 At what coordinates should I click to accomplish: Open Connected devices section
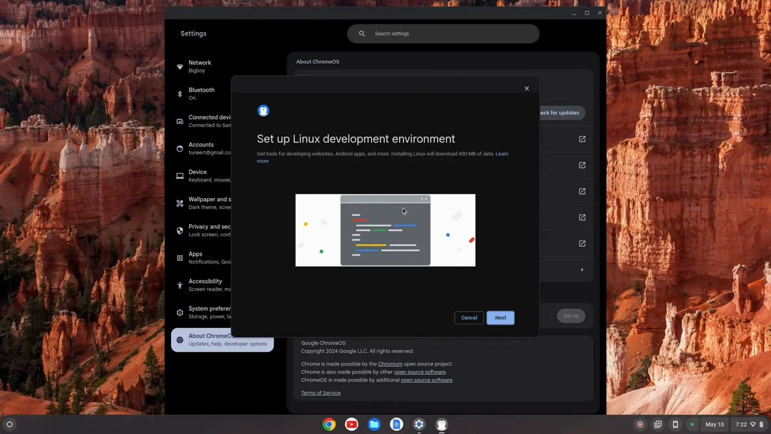(202, 121)
